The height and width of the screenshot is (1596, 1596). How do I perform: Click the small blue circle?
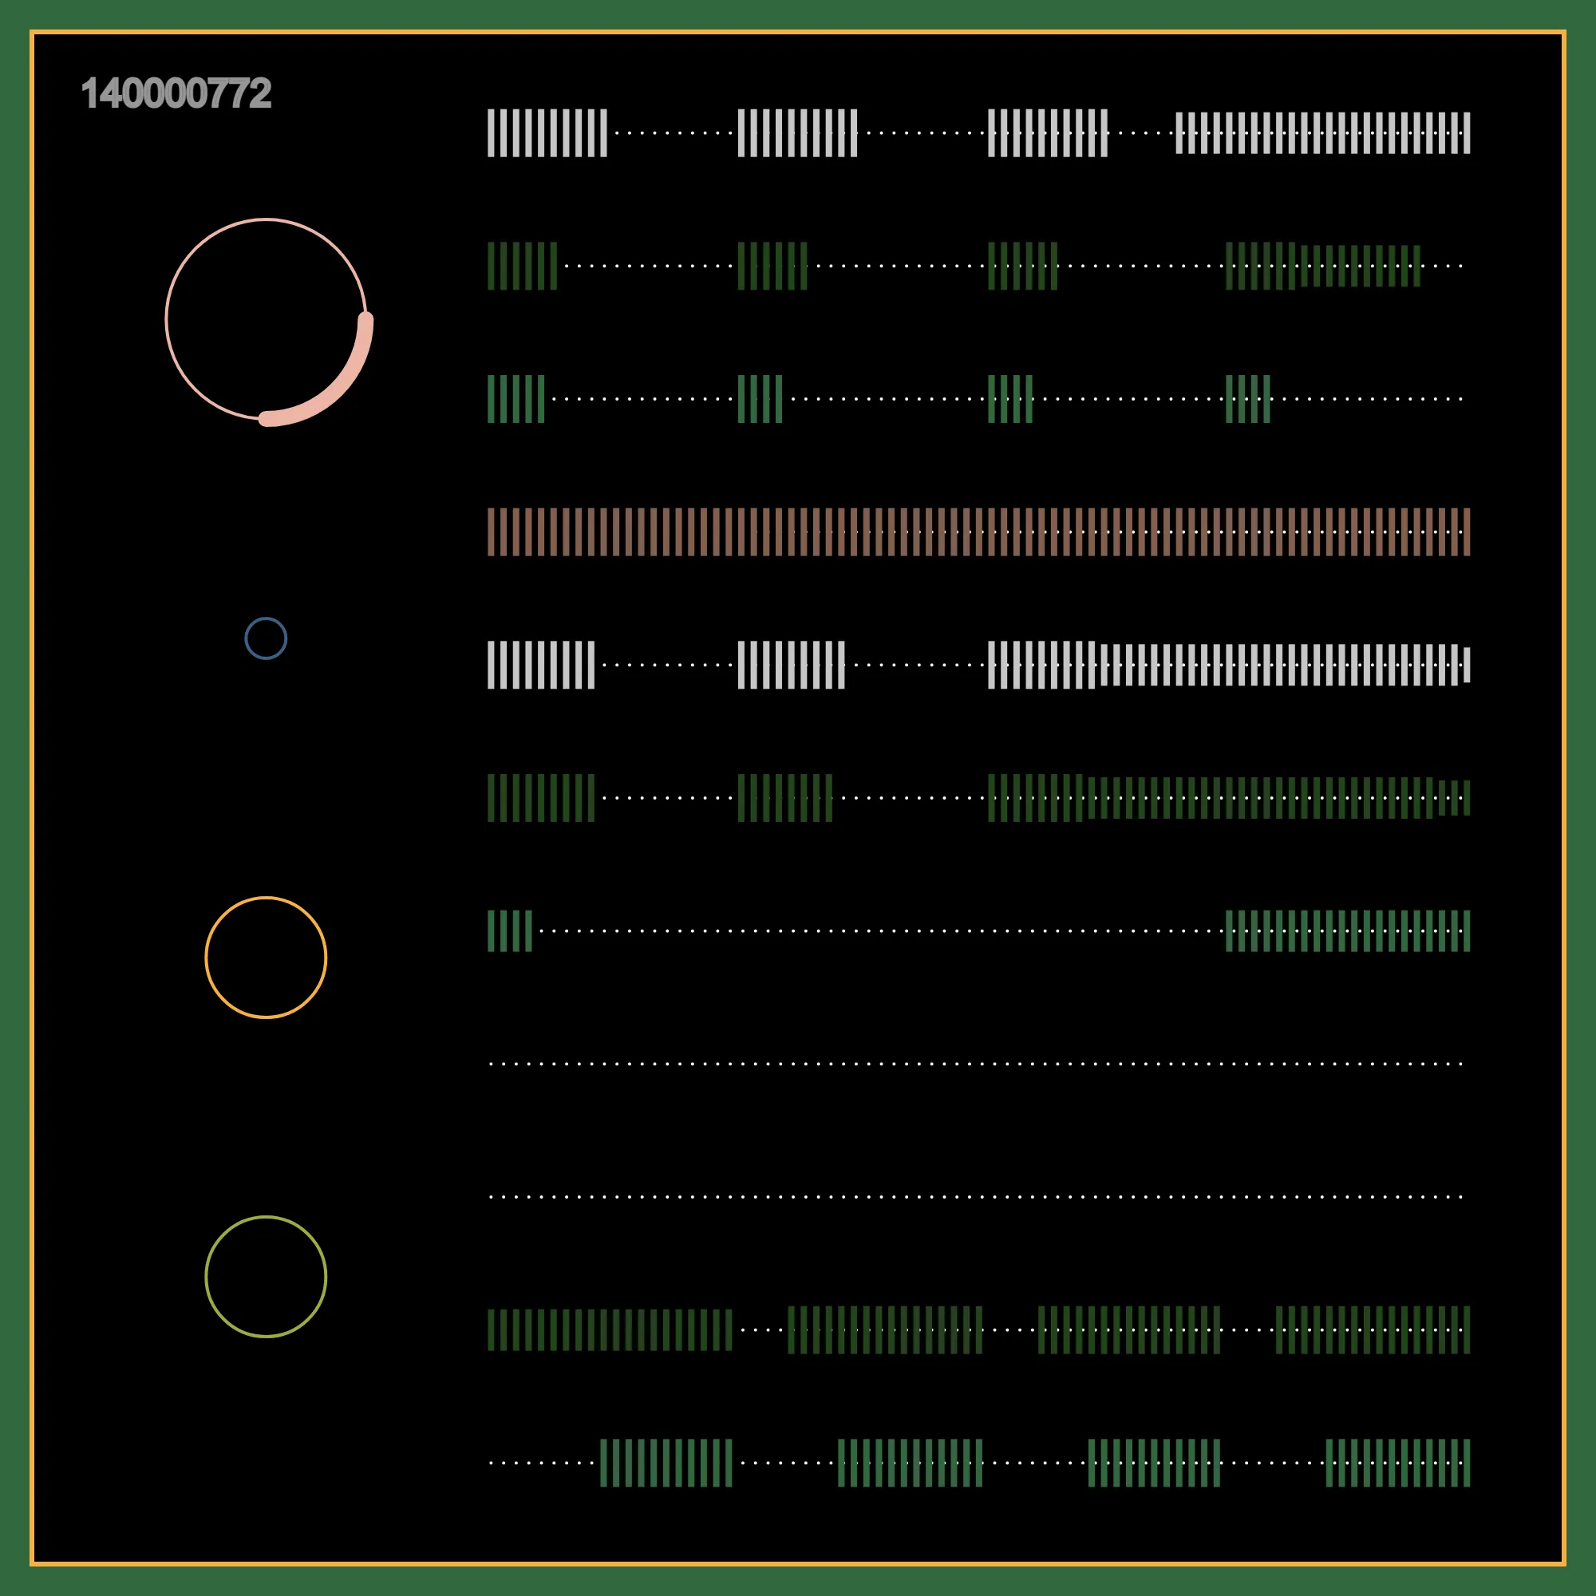(266, 638)
